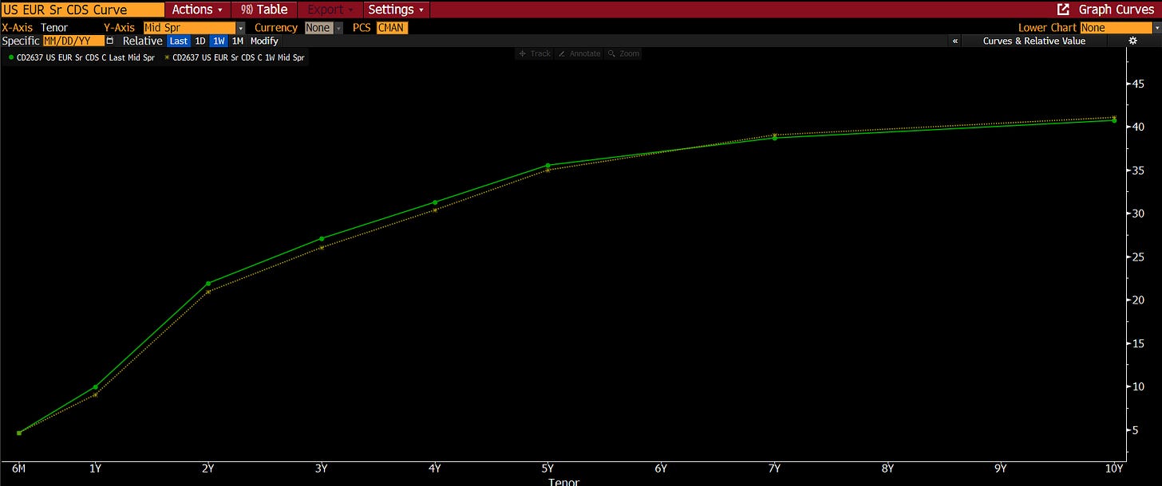Click the 5Y tenor axis label
1162x486 pixels.
[x=547, y=468]
